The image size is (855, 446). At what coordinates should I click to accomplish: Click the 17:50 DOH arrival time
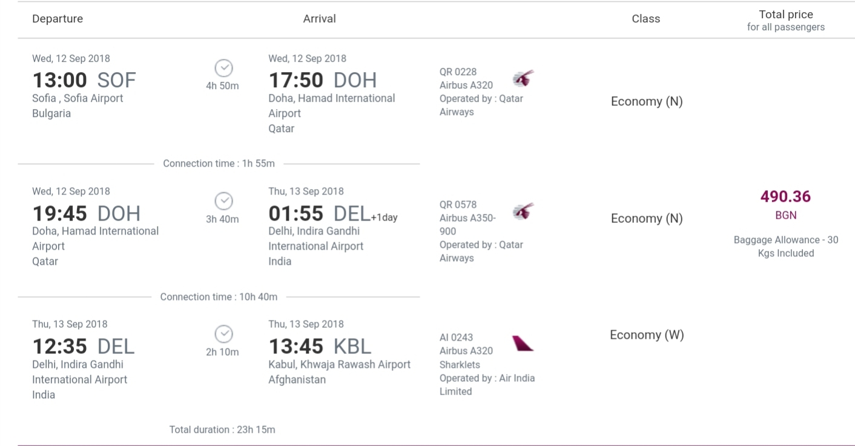(x=323, y=80)
